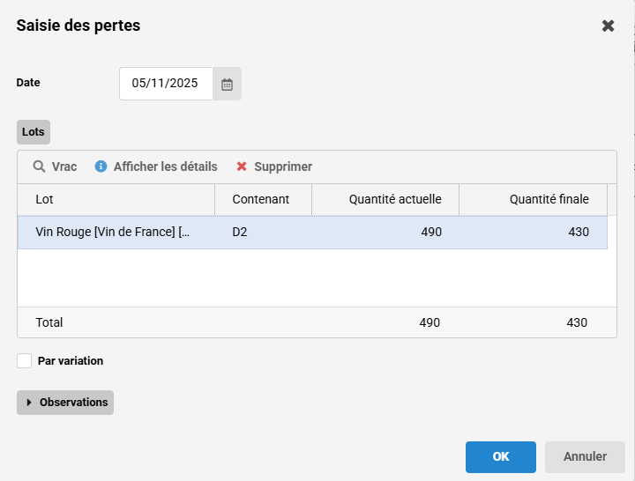The height and width of the screenshot is (481, 635).
Task: Click the Afficher les détails label
Action: (x=165, y=166)
